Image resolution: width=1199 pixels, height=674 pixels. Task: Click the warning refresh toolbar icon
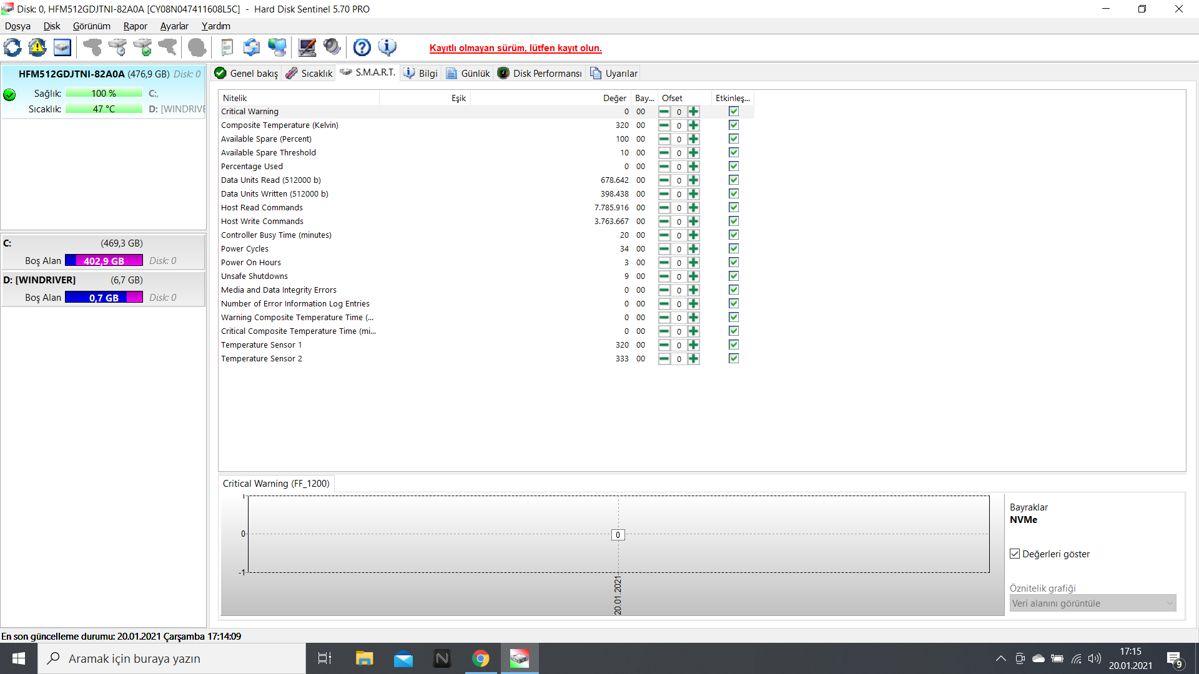point(37,47)
